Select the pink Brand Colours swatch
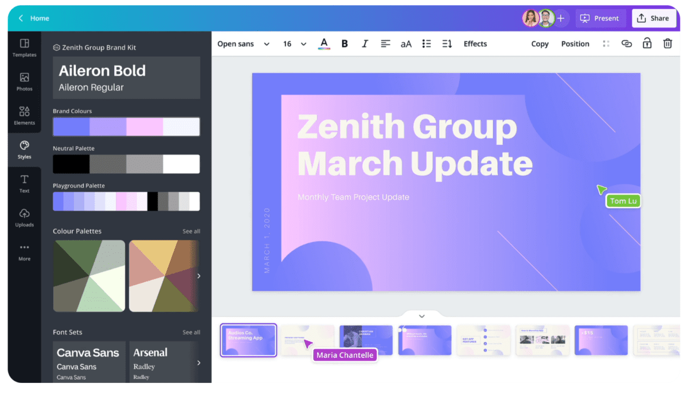688x395 pixels. point(144,127)
